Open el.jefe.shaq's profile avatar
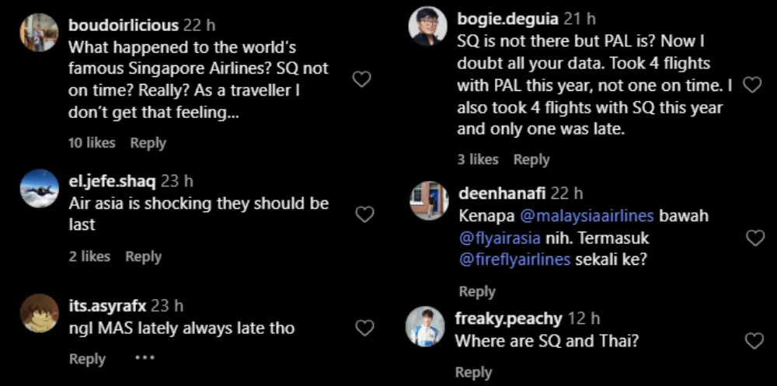The height and width of the screenshot is (386, 777). [x=40, y=189]
